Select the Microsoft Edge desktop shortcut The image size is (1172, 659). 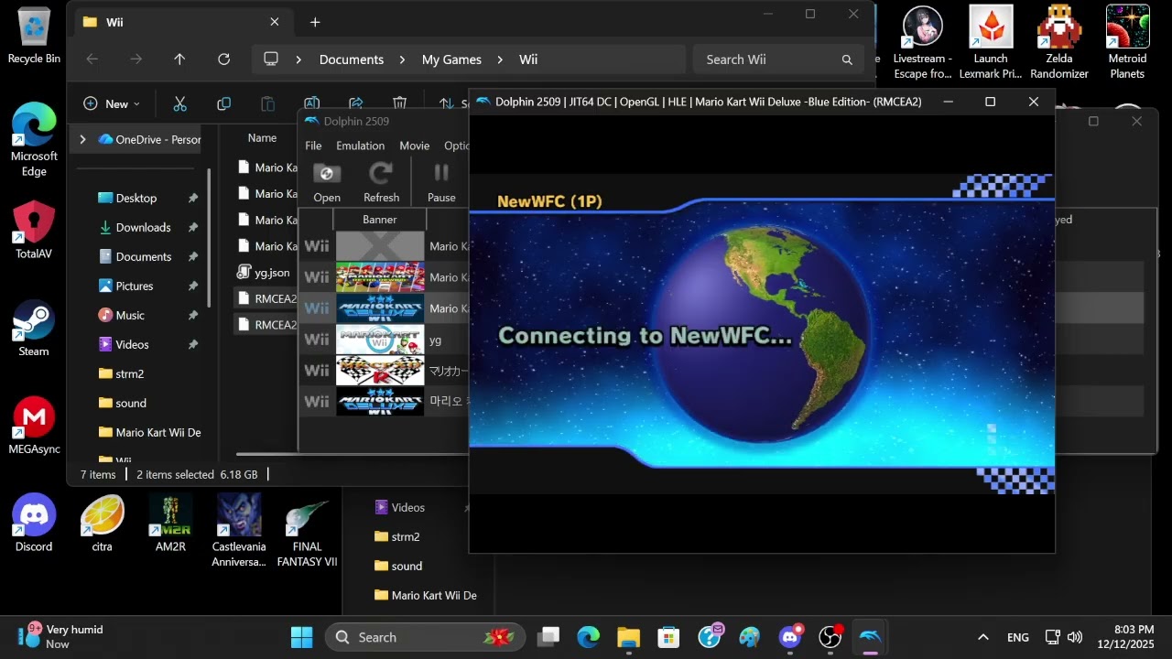click(34, 139)
